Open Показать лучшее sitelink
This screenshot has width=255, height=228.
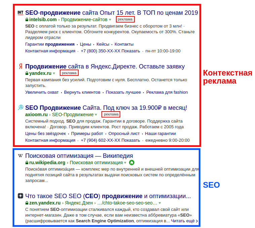(123, 92)
